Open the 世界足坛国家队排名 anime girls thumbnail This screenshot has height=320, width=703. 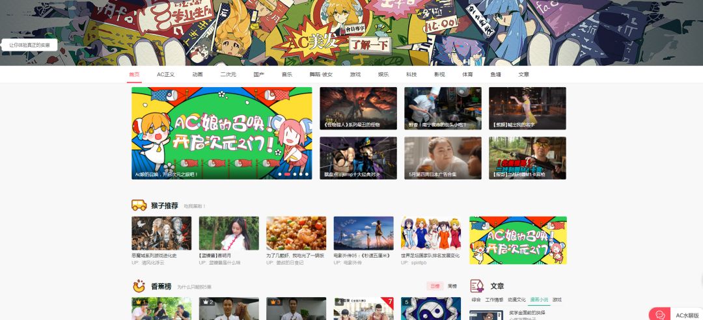click(x=431, y=233)
